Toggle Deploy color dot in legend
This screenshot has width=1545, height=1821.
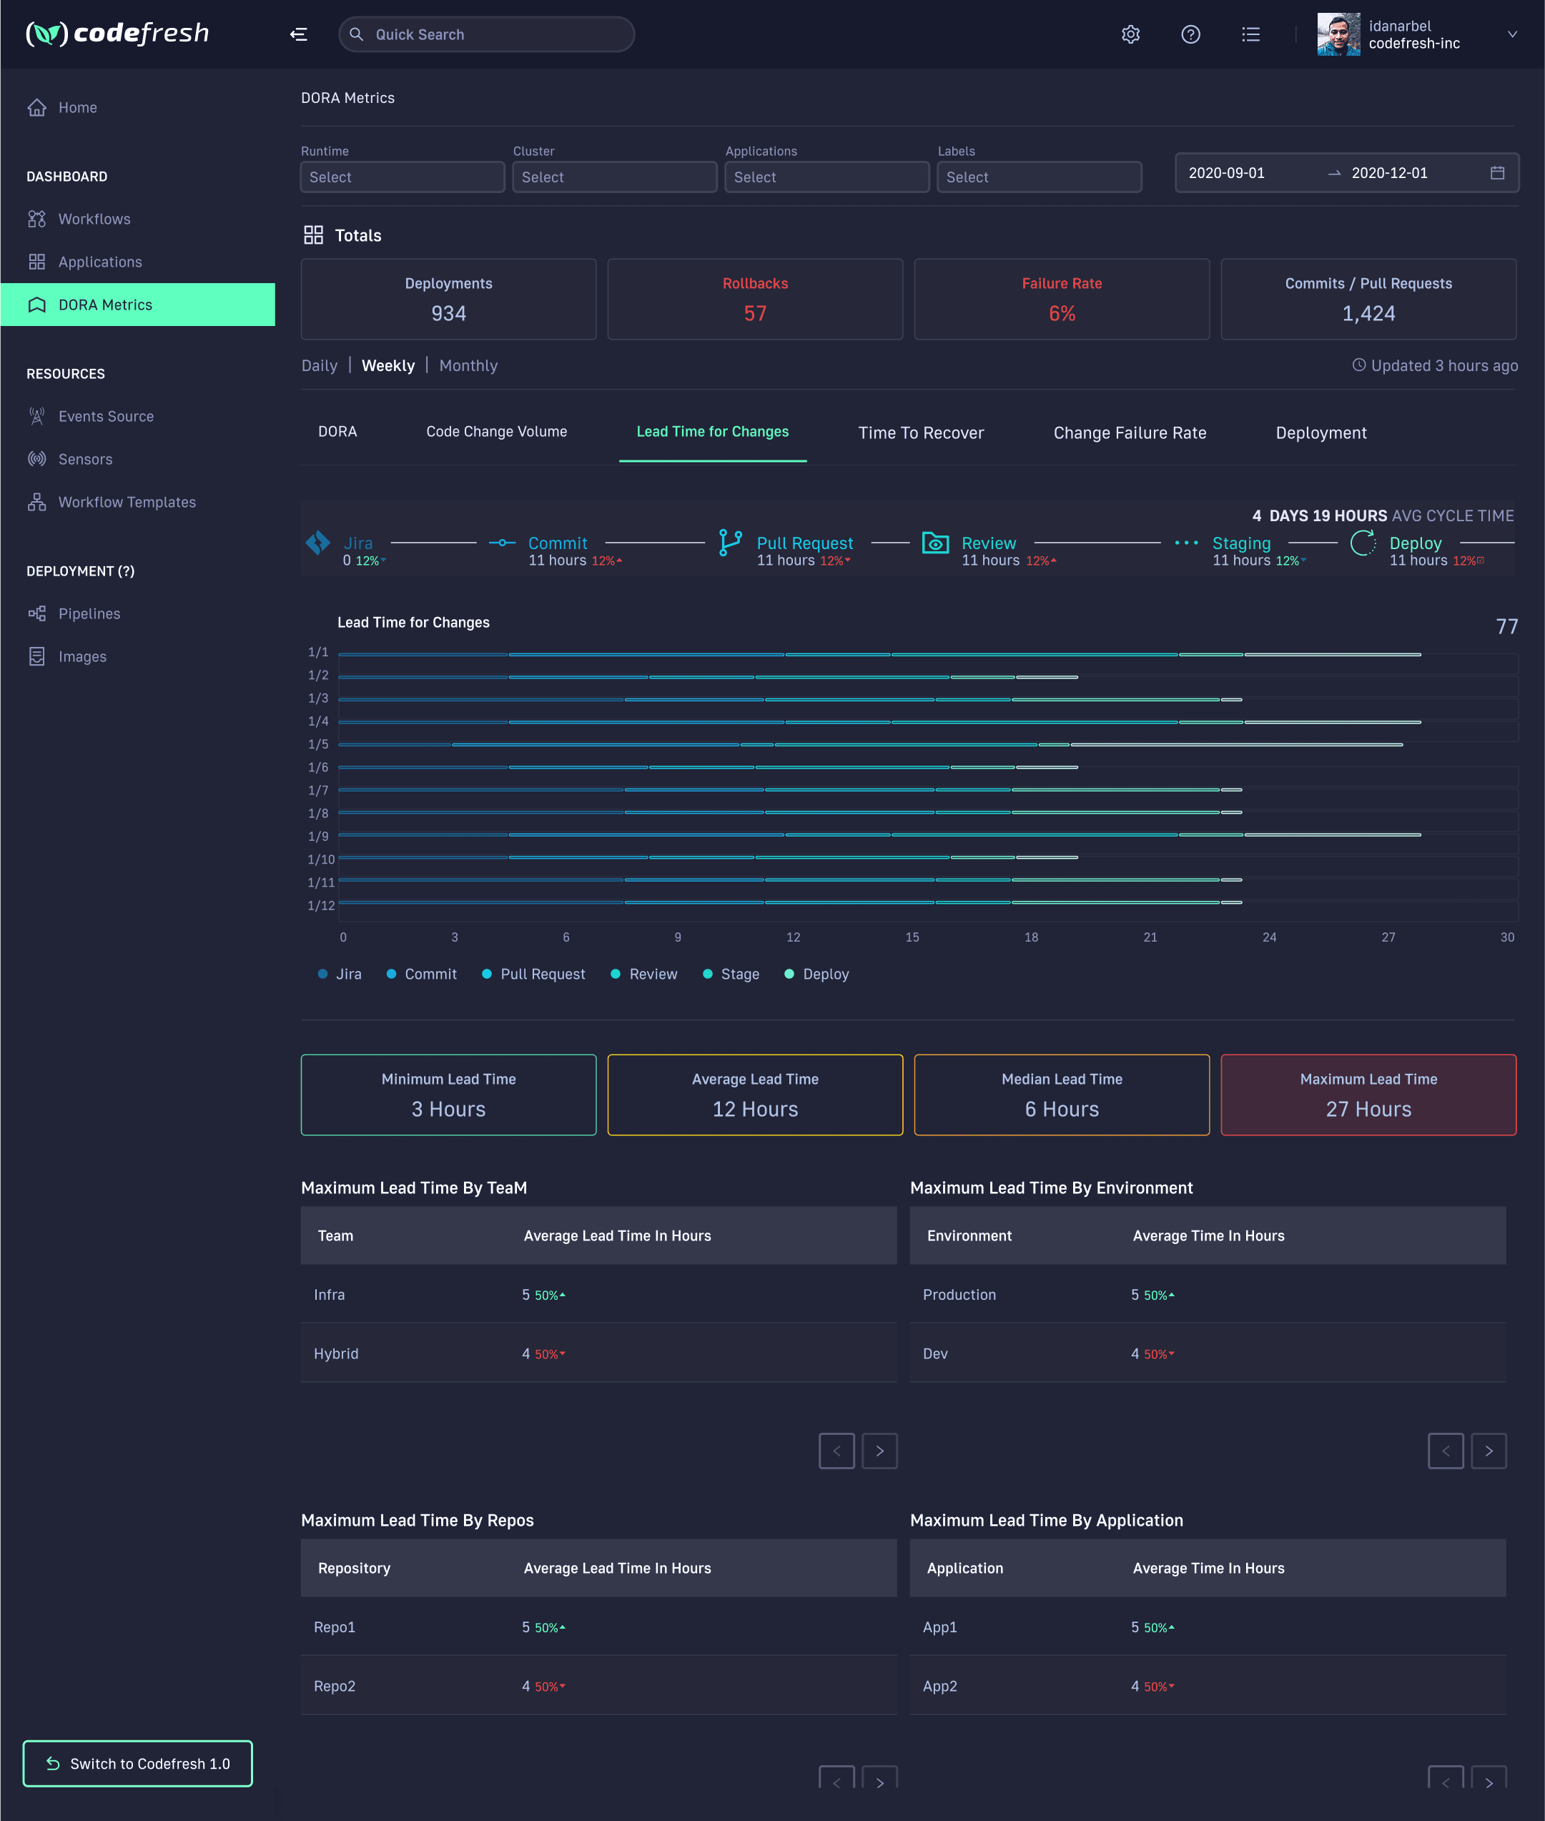(x=789, y=974)
